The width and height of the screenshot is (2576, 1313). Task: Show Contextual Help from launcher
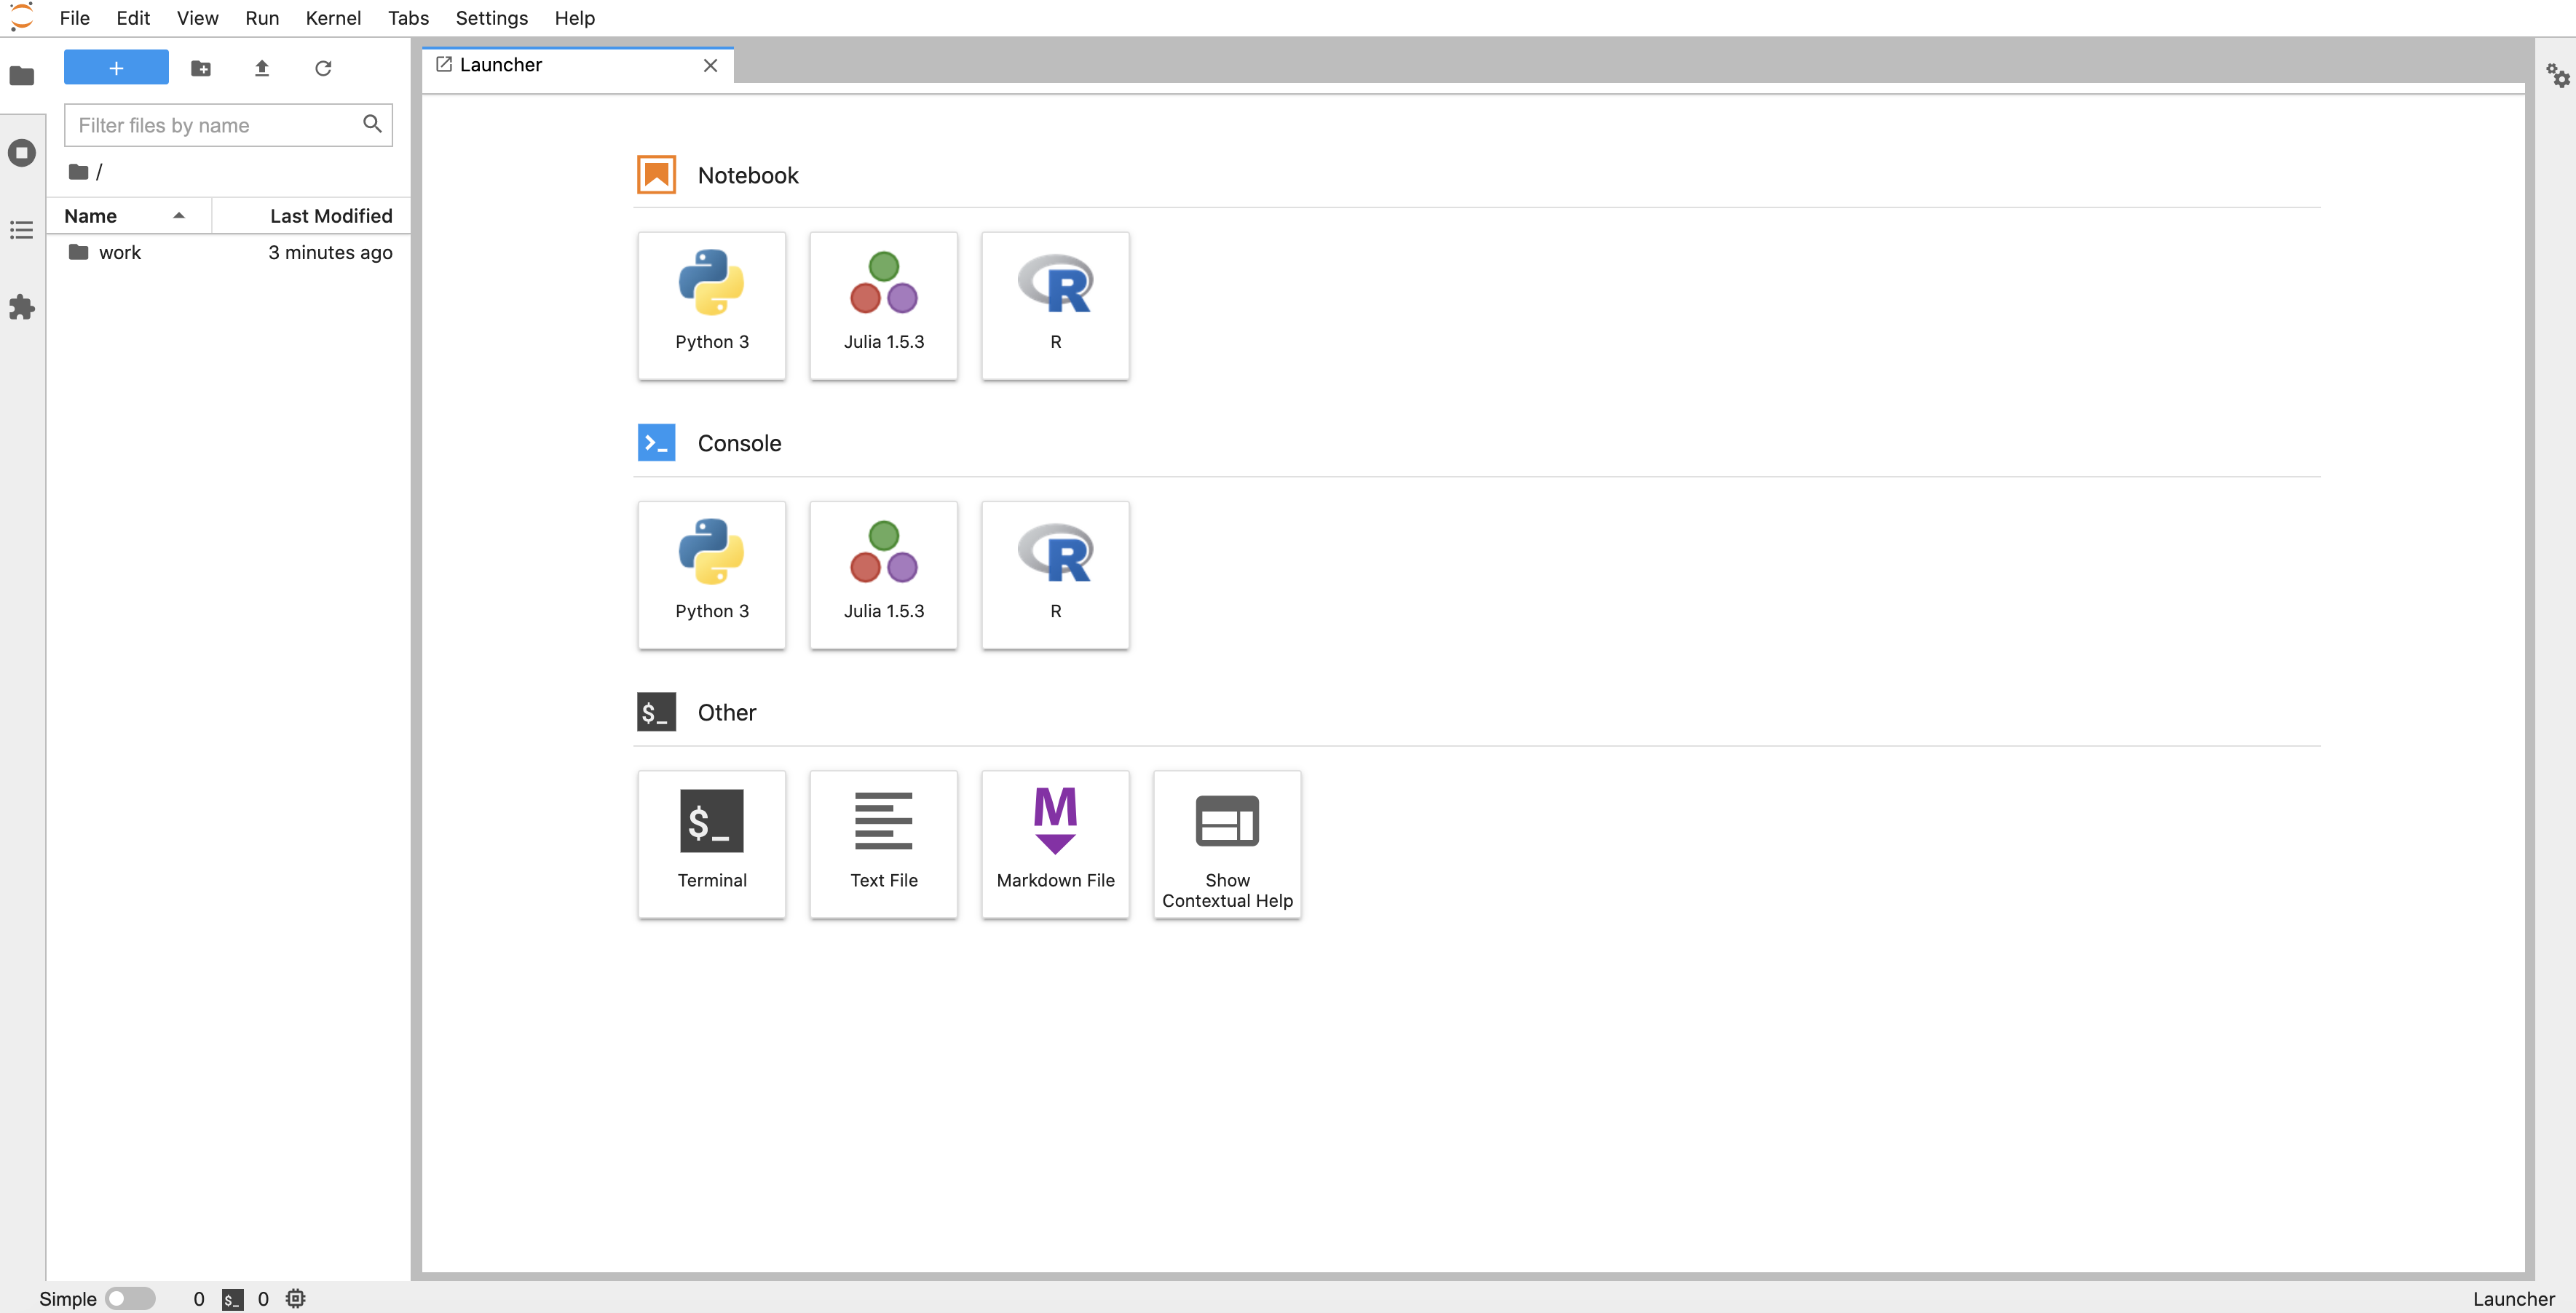(1227, 843)
